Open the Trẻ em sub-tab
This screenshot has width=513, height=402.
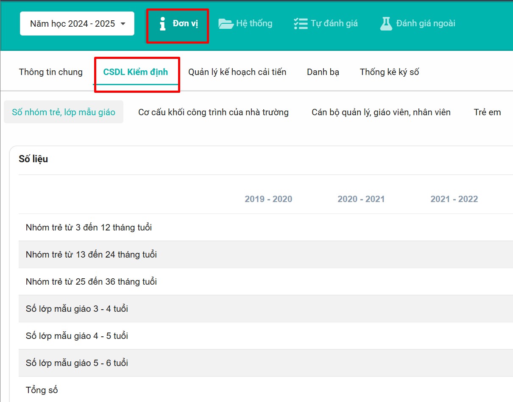[x=487, y=112]
